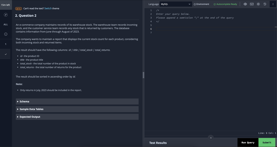The image size is (277, 147).
Task: Expand the Schema section
Action: click(x=77, y=102)
